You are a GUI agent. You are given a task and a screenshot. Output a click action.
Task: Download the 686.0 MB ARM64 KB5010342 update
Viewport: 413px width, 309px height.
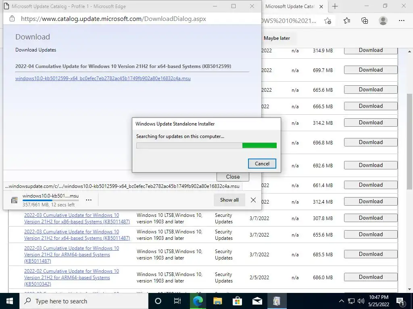(x=371, y=277)
